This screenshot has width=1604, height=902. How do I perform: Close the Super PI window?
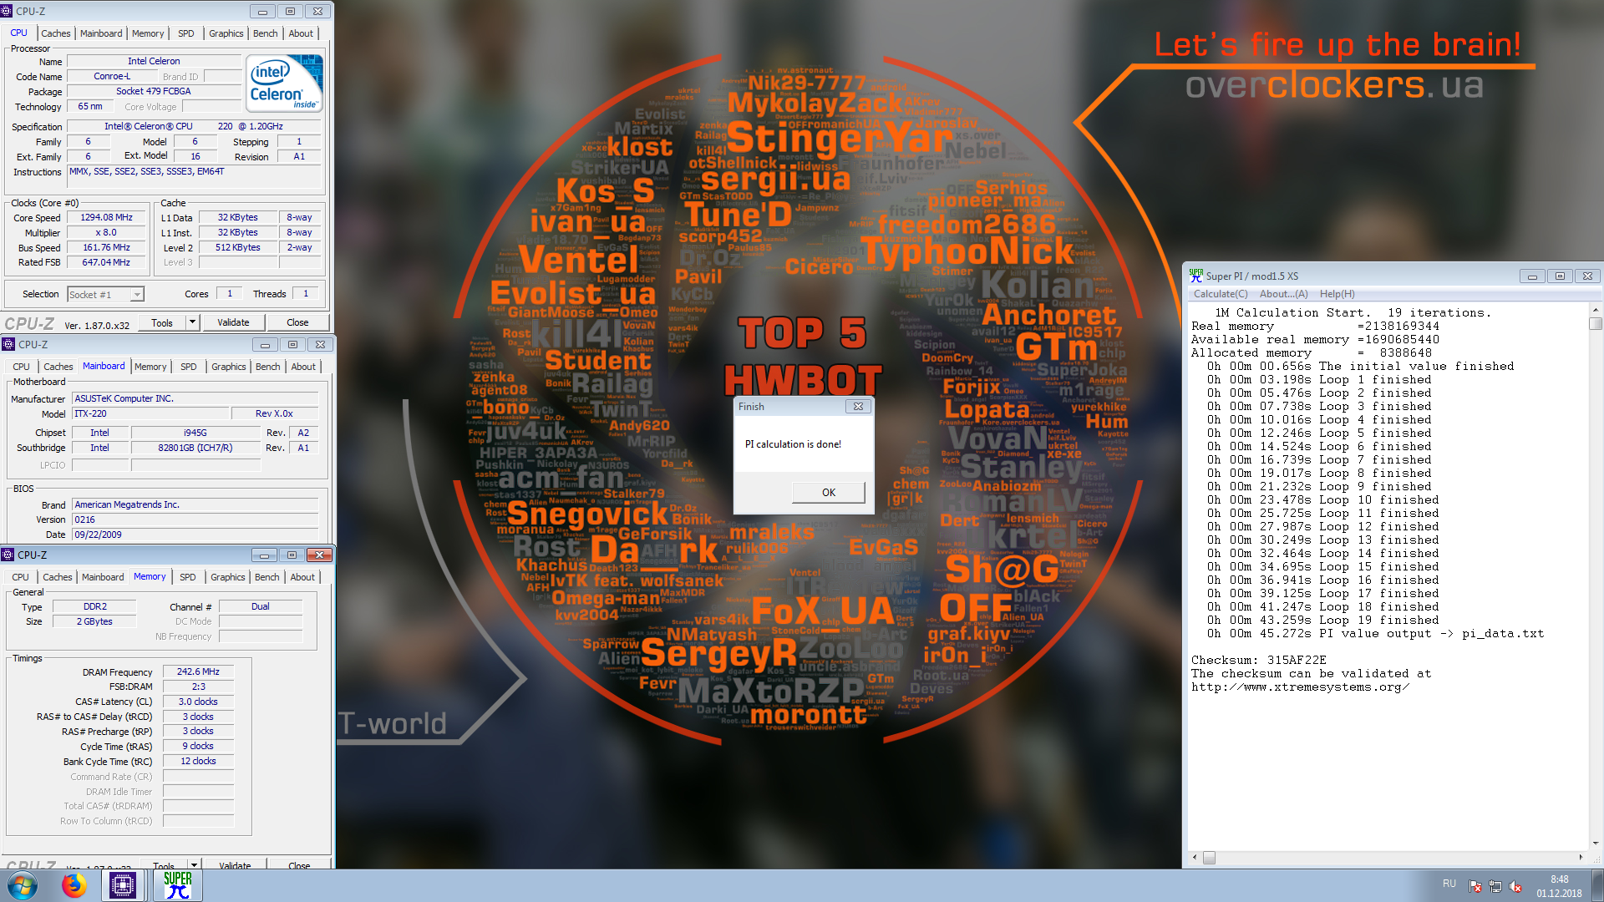(x=1587, y=276)
